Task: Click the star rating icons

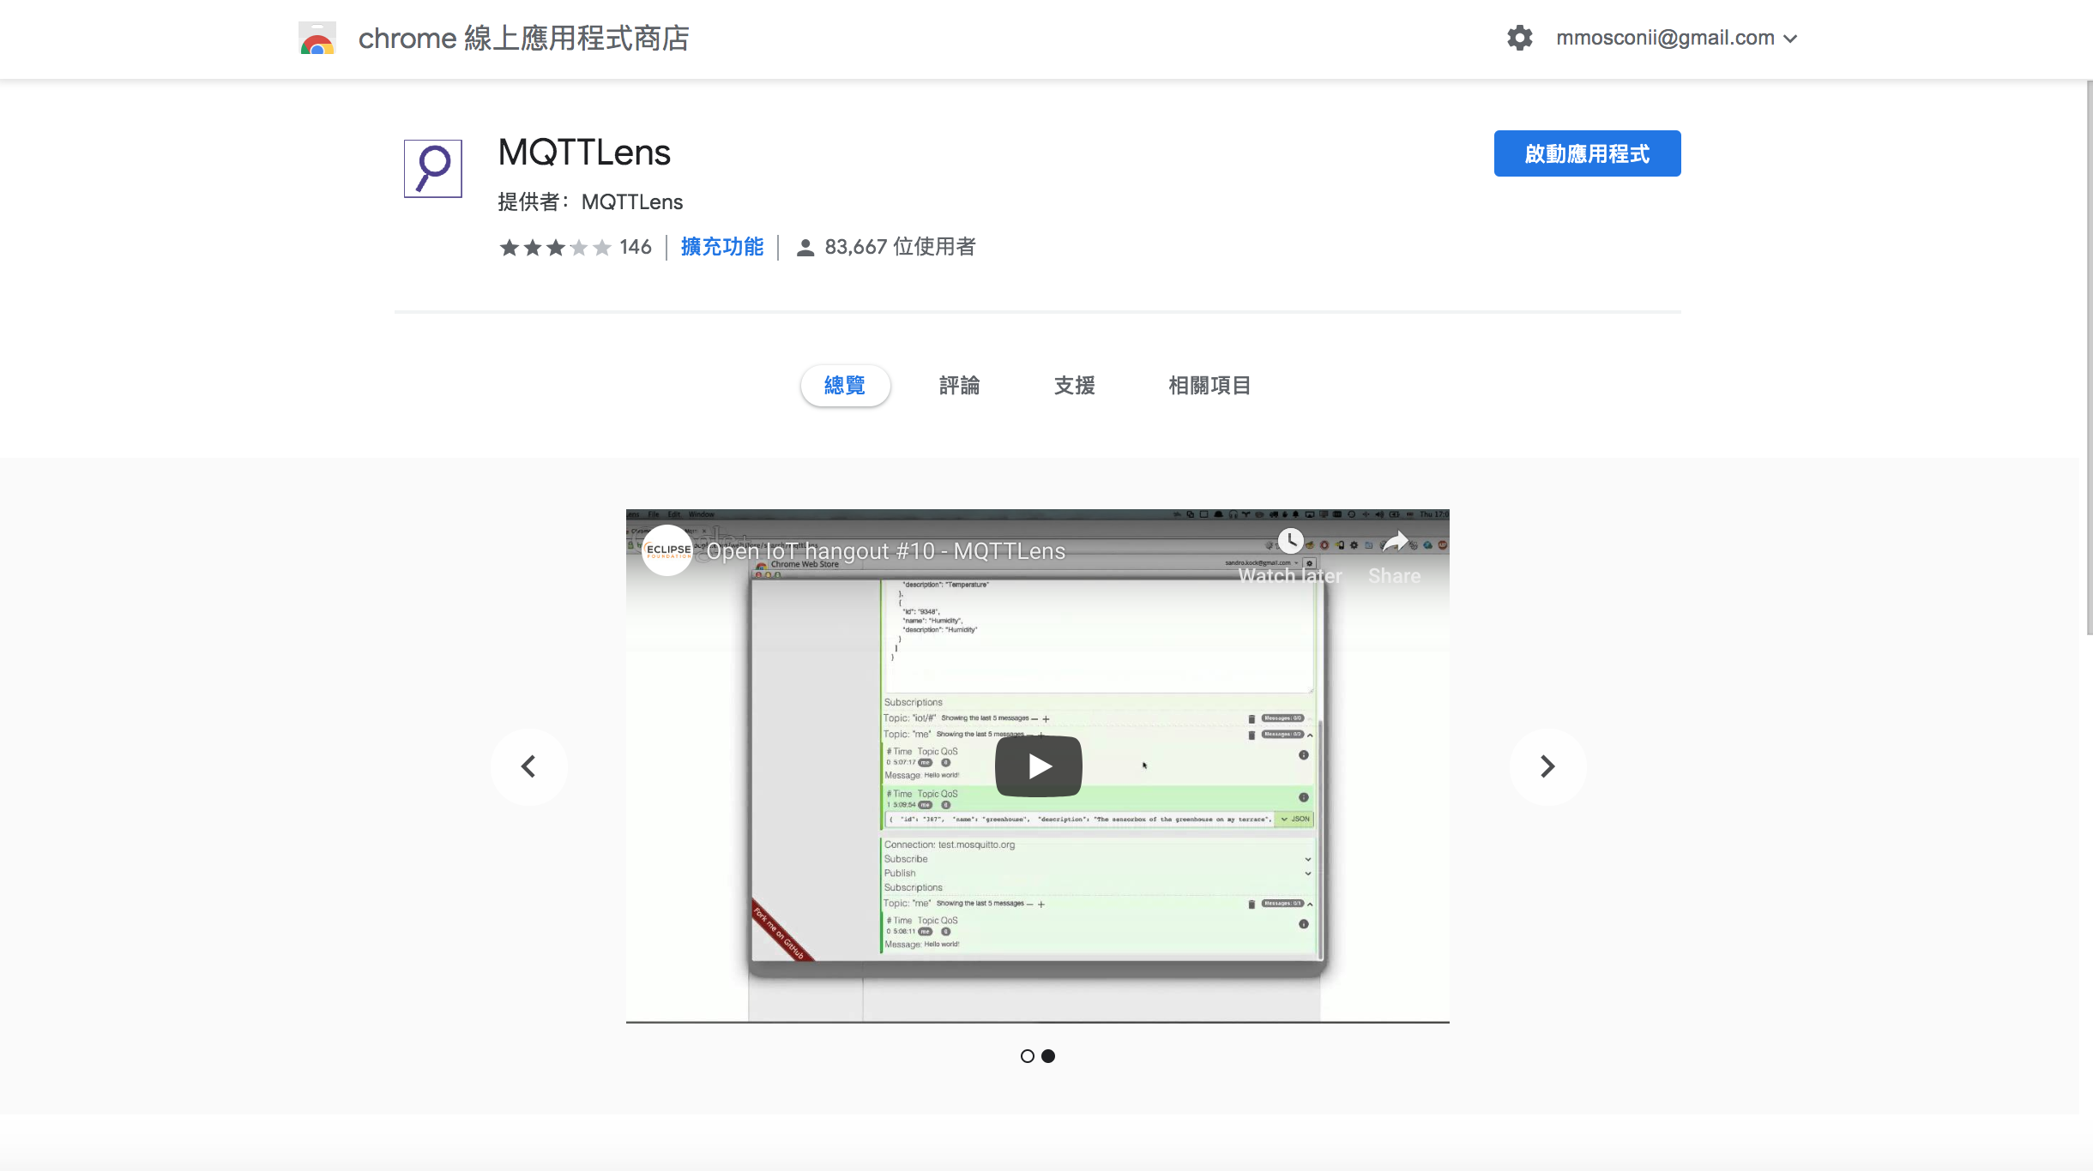Action: 555,248
